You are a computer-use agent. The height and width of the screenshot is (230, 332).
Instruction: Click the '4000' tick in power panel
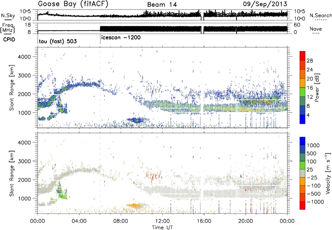point(24,57)
